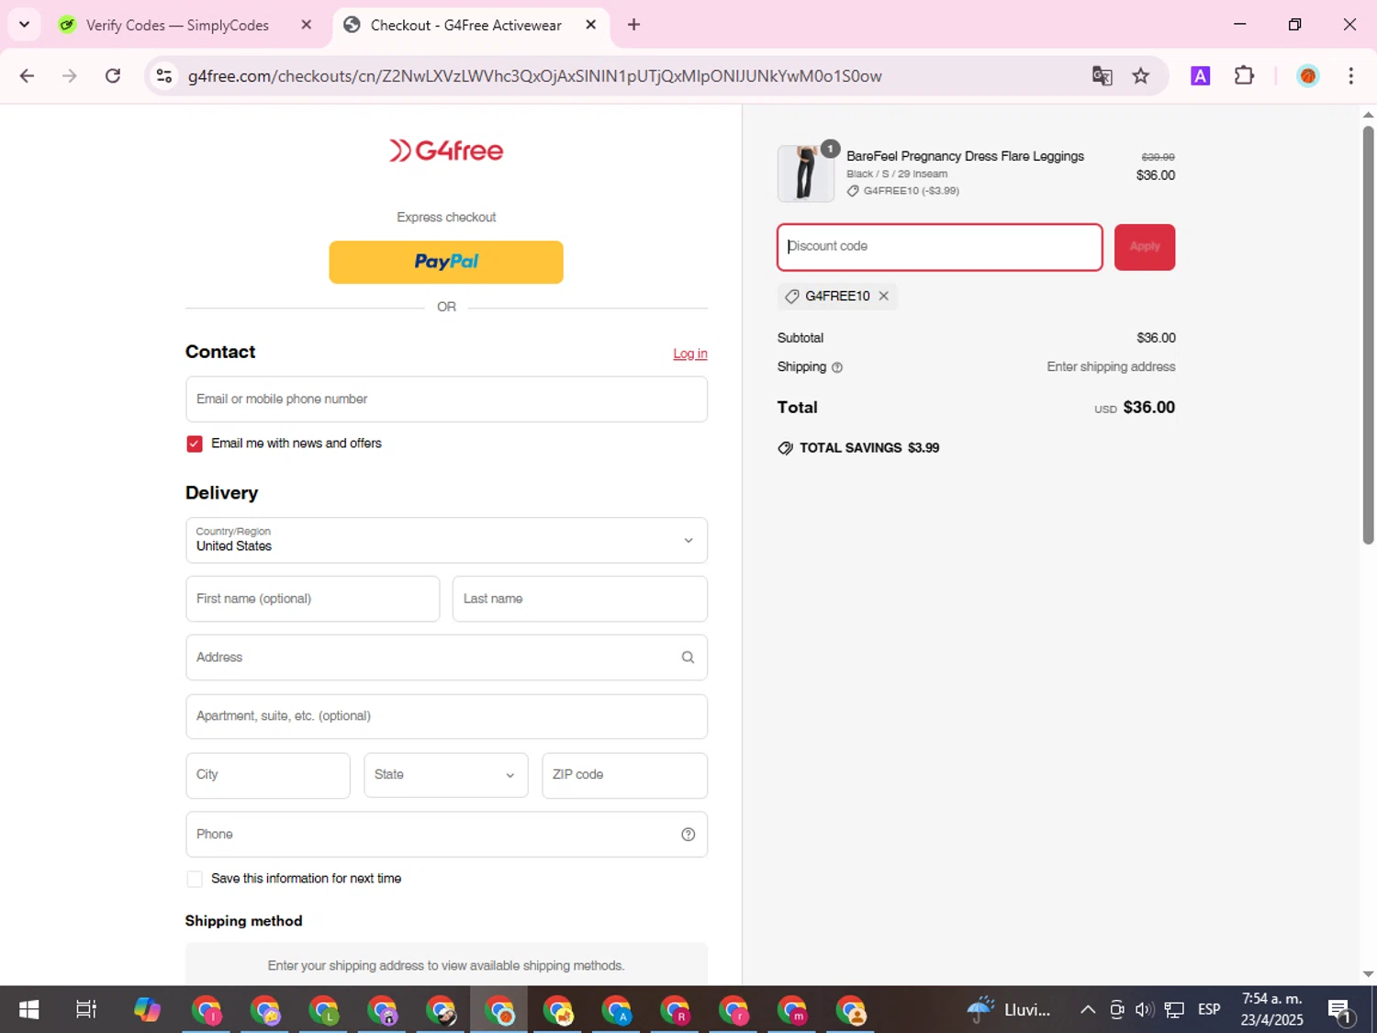Uncheck Email me with news and offers

[195, 444]
